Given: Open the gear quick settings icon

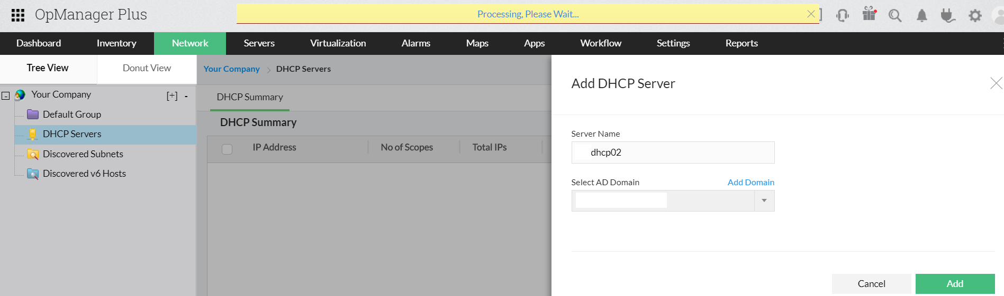Looking at the screenshot, I should pyautogui.click(x=975, y=16).
